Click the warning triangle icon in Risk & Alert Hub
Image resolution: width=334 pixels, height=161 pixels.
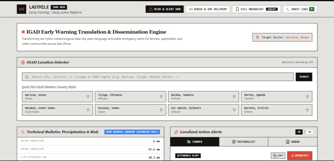[151, 9]
